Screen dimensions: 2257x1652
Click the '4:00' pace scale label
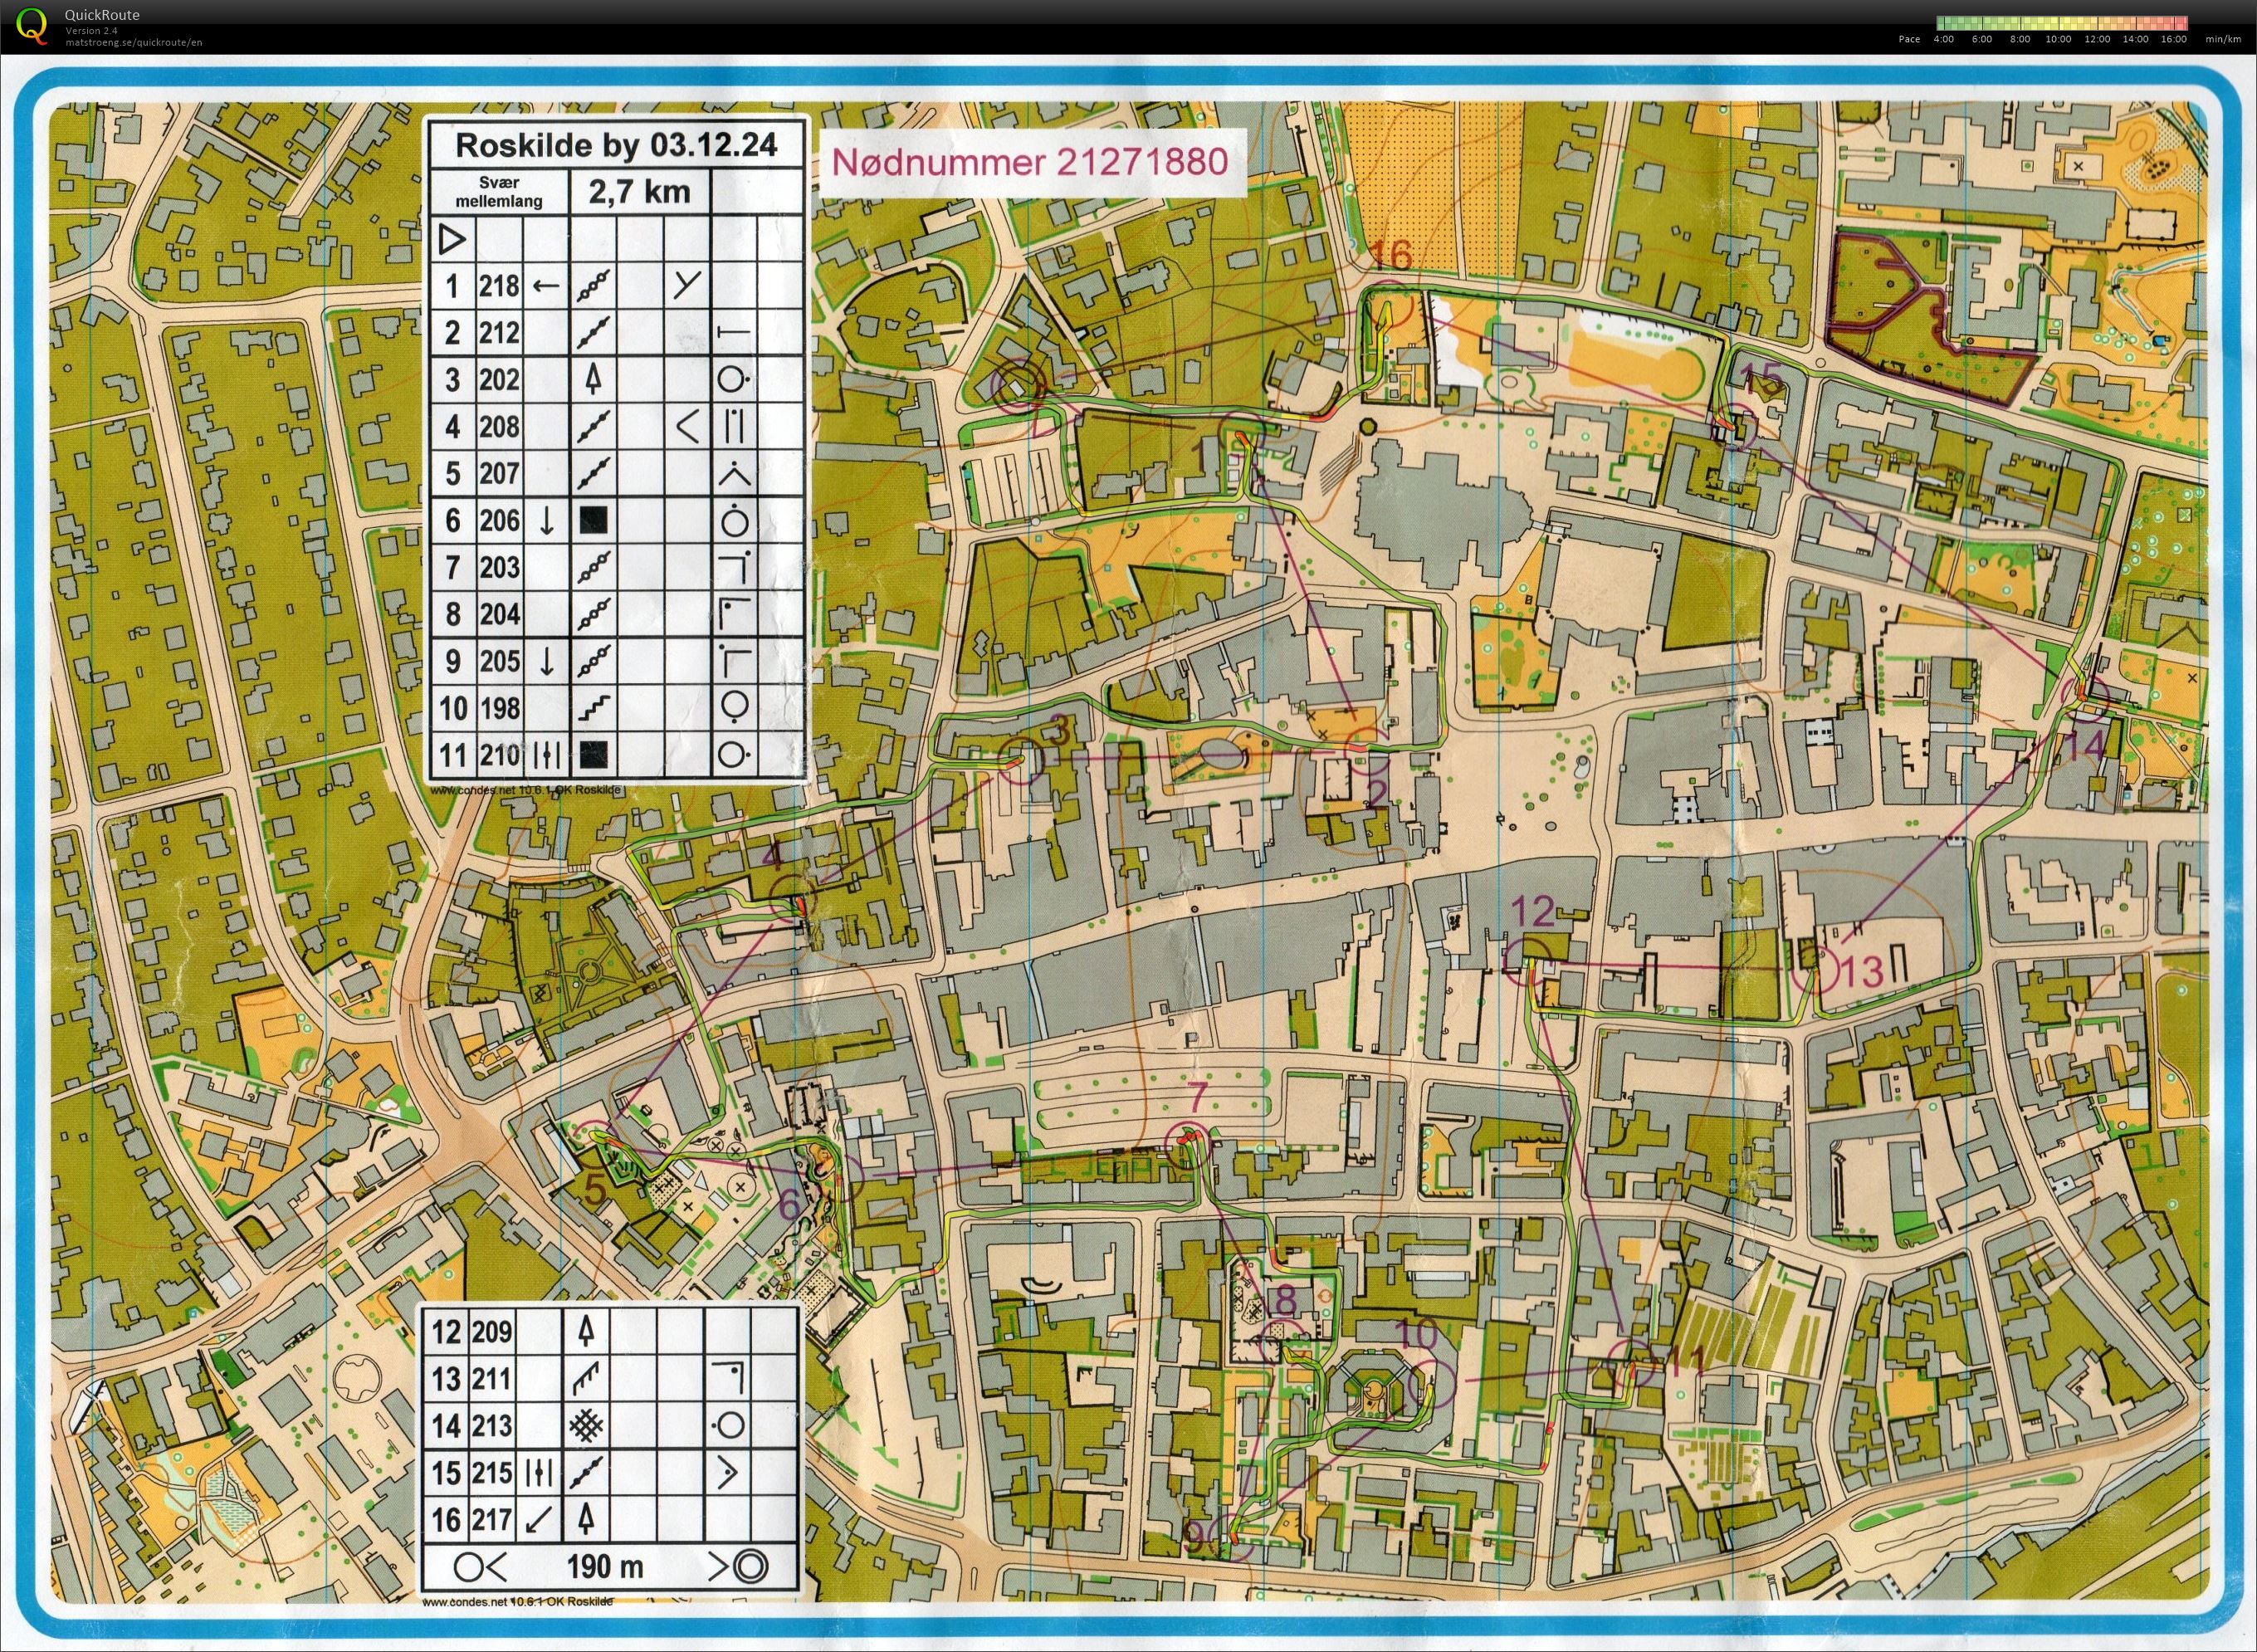[1943, 39]
